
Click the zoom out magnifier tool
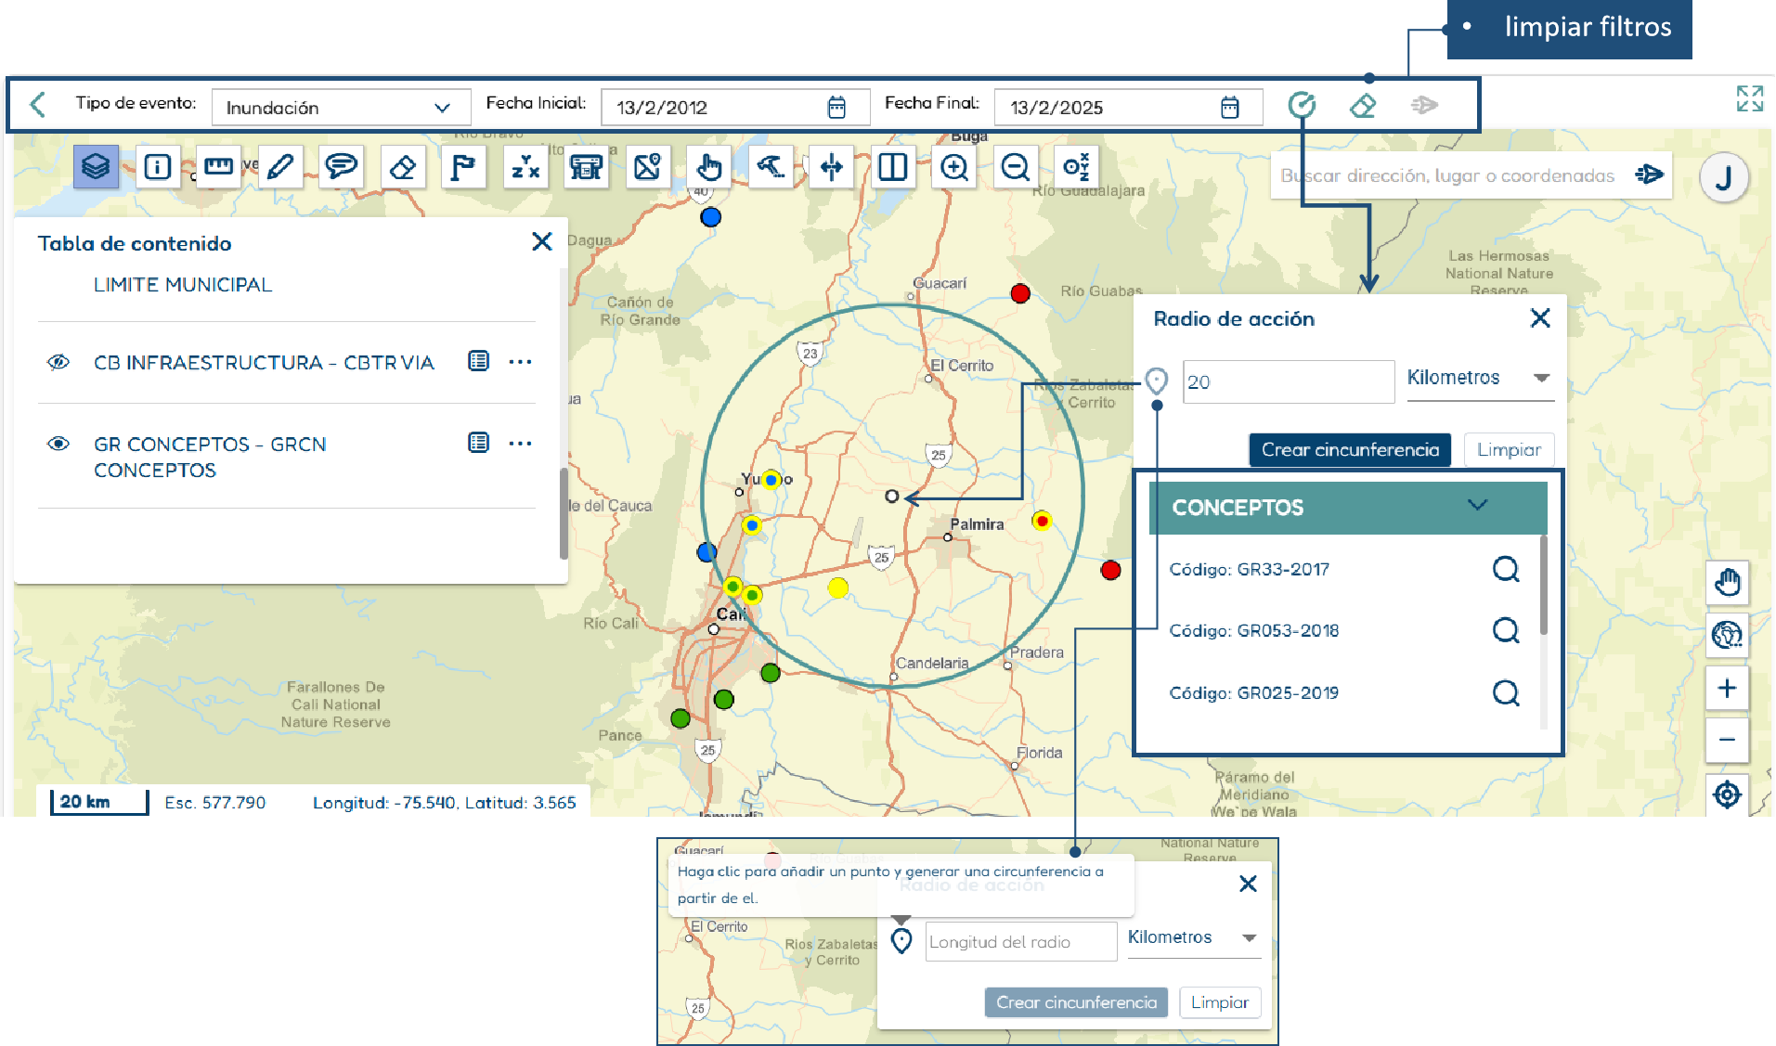(x=1015, y=167)
